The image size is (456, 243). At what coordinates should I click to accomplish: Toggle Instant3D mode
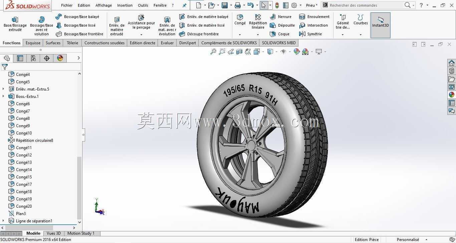[381, 25]
